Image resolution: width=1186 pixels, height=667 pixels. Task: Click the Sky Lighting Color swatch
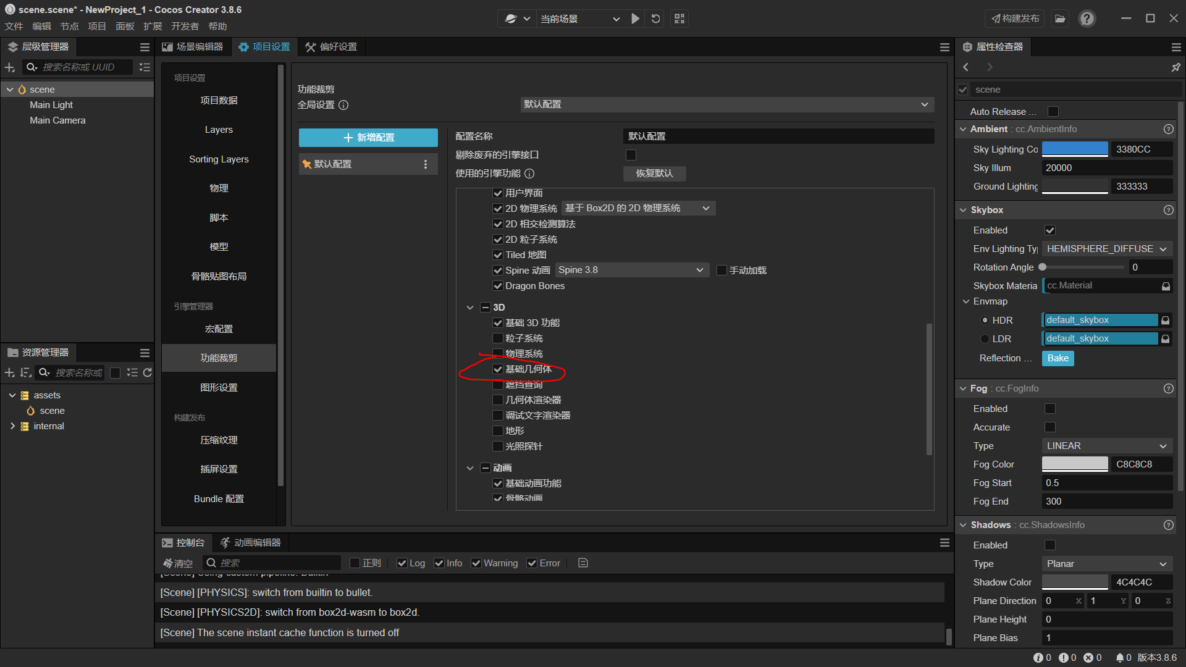point(1074,149)
